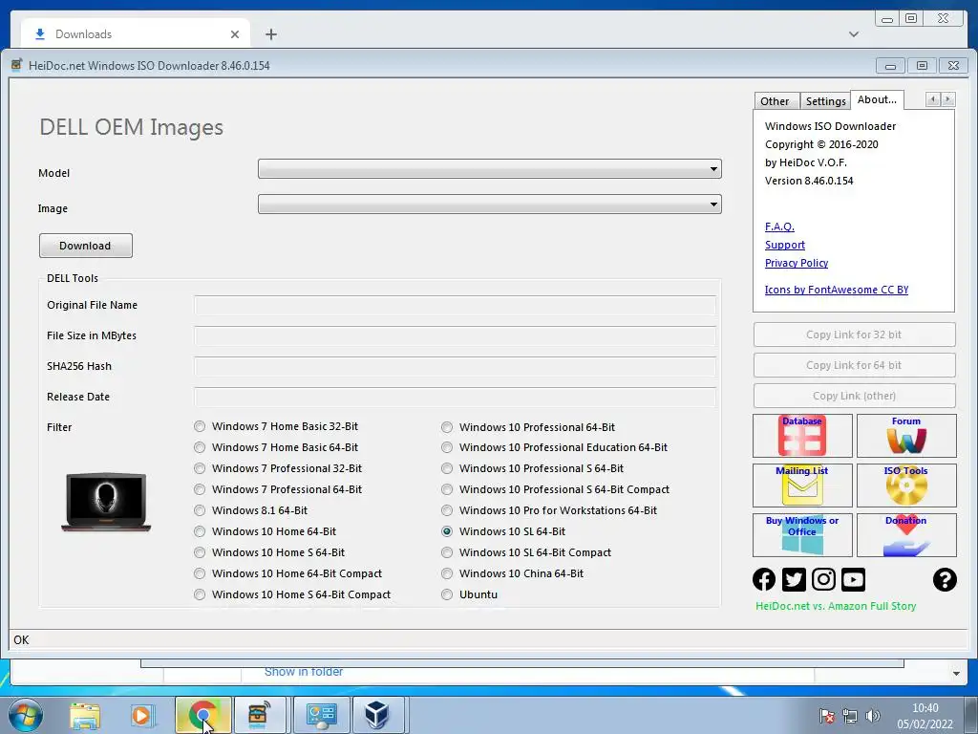Close the Chrome Downloads tab

[x=235, y=34]
